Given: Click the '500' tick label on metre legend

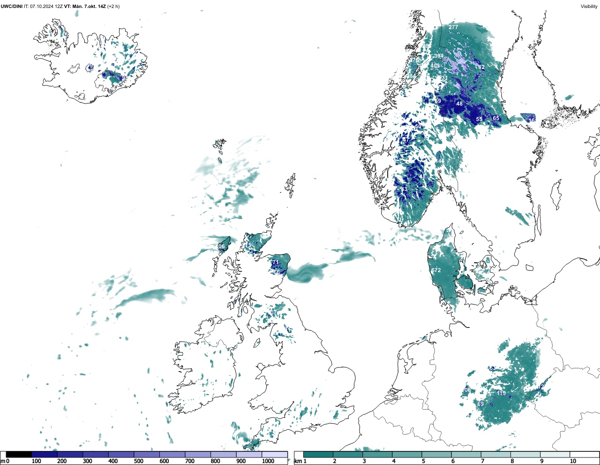Looking at the screenshot, I should [138, 461].
